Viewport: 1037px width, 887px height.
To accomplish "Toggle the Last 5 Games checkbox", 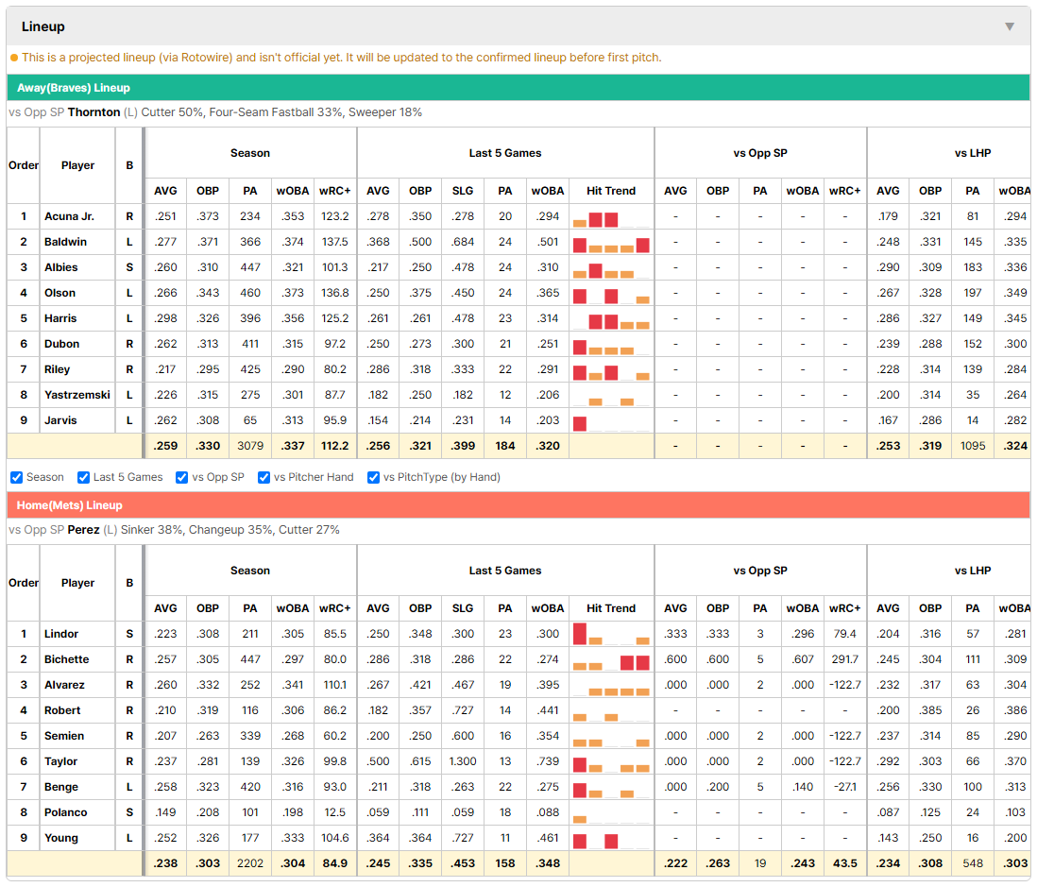I will pyautogui.click(x=83, y=478).
